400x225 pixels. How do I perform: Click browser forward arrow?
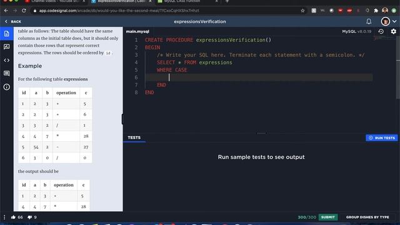tap(15, 11)
